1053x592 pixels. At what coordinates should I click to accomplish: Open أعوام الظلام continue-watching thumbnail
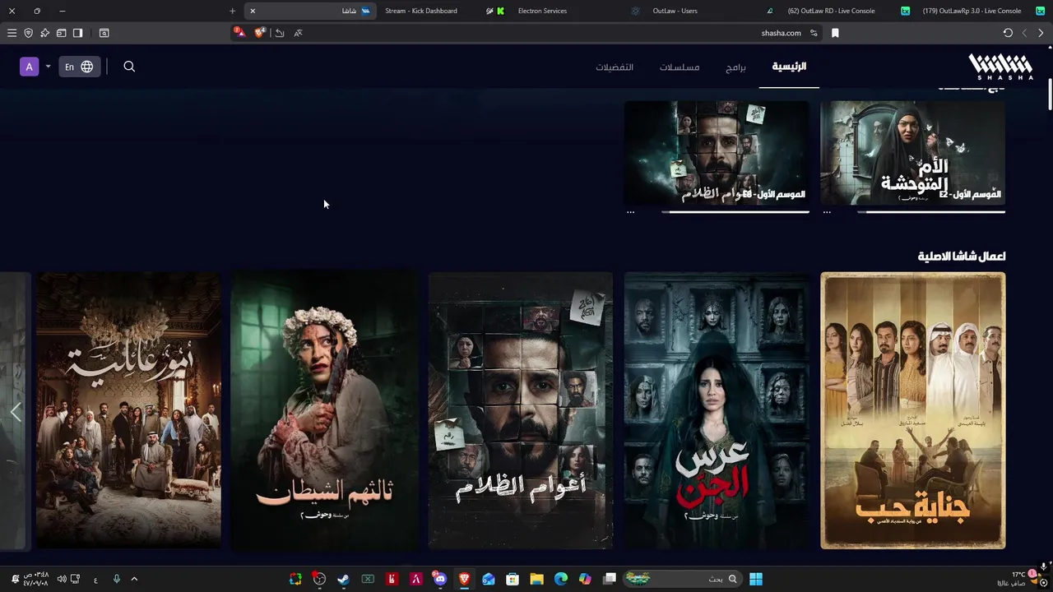tap(717, 153)
